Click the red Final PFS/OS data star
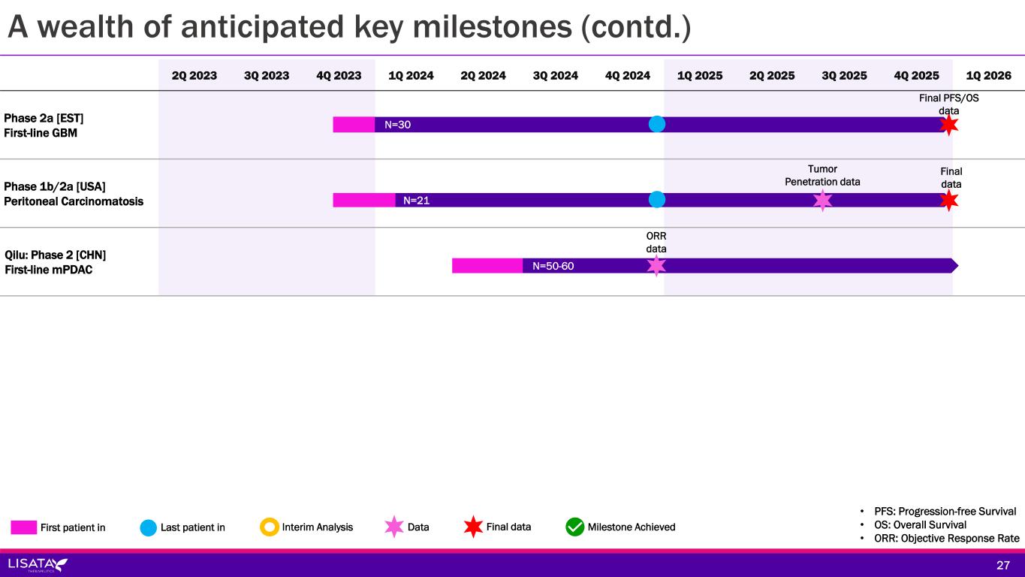This screenshot has height=577, width=1025. click(x=949, y=125)
